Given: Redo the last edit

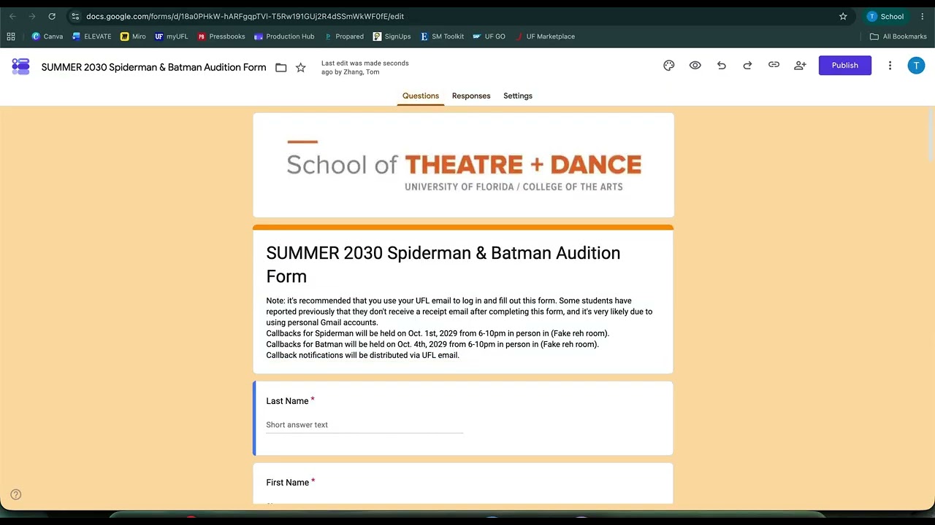Looking at the screenshot, I should point(747,66).
